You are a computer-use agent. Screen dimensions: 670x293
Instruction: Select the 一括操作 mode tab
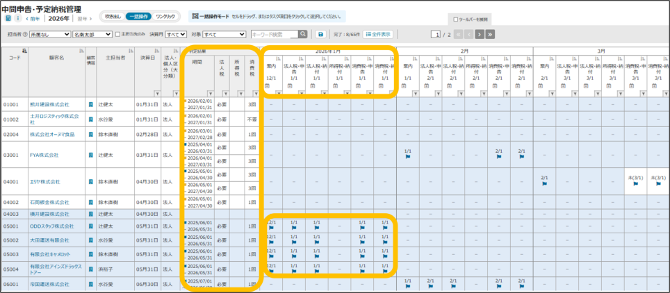[x=138, y=16]
